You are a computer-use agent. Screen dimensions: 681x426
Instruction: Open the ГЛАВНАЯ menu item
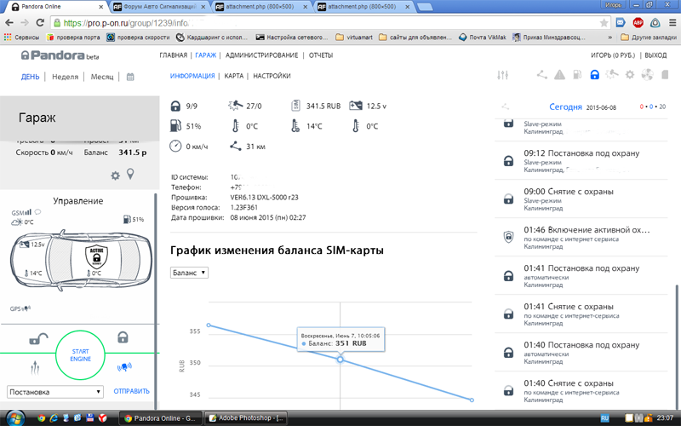[174, 55]
